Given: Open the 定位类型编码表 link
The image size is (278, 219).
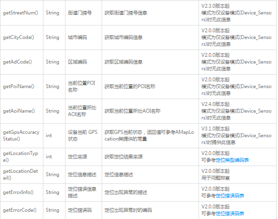Looking at the screenshot, I should (232, 160).
